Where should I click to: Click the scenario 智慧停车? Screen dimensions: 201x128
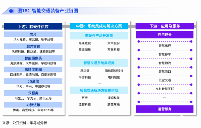coord(165,54)
